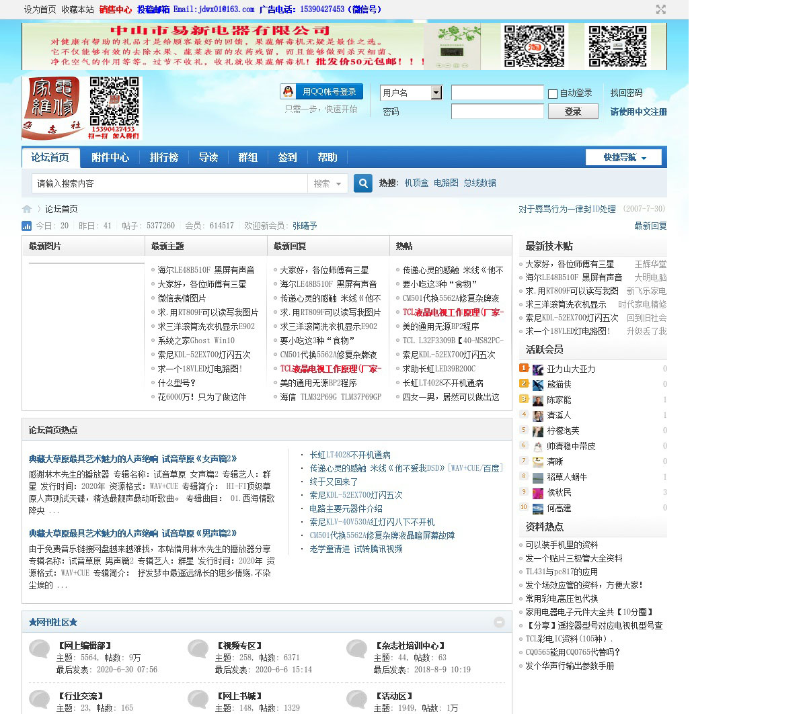Open the 导读 navigation tab
807x714 pixels.
point(208,157)
